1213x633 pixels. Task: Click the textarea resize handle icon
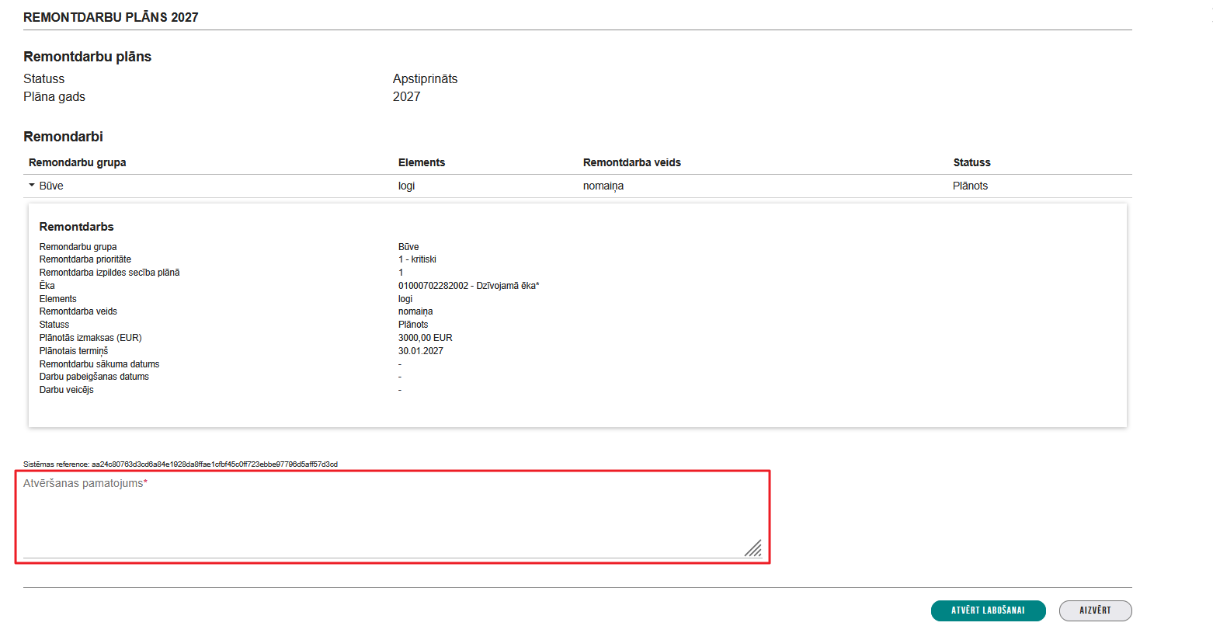[x=752, y=548]
